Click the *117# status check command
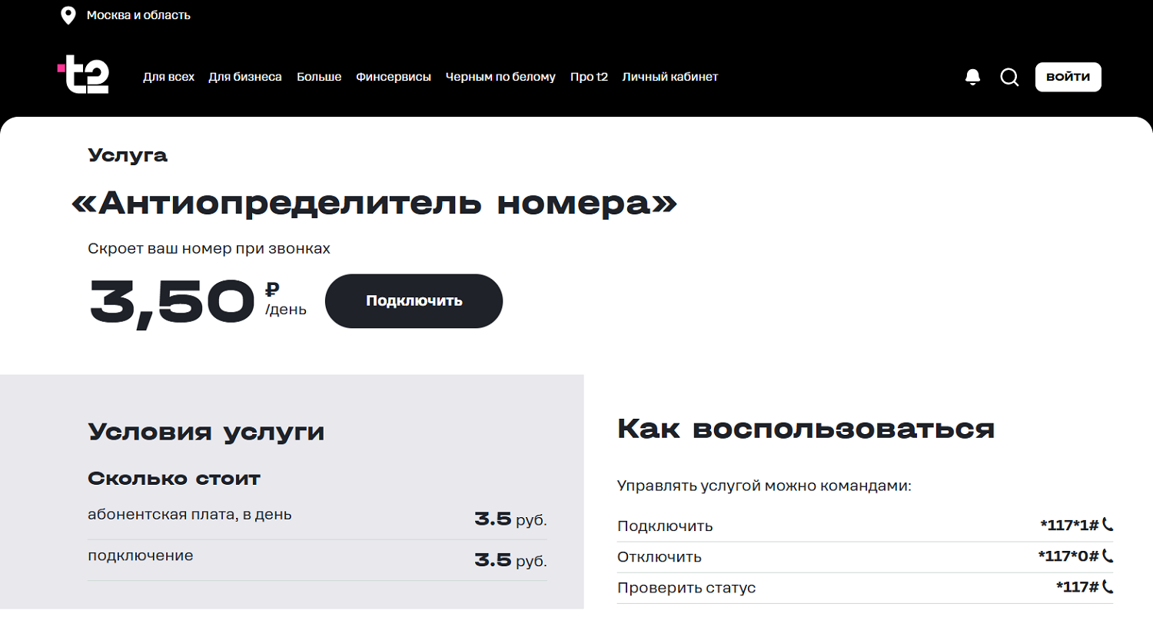 (1078, 587)
